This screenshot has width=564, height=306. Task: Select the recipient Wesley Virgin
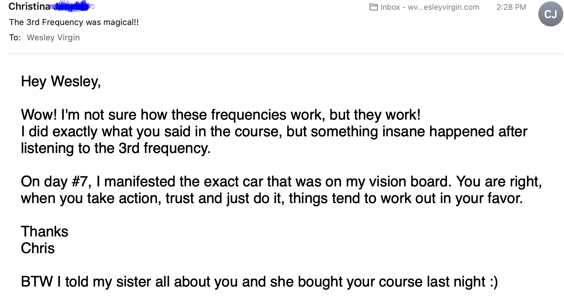point(53,38)
